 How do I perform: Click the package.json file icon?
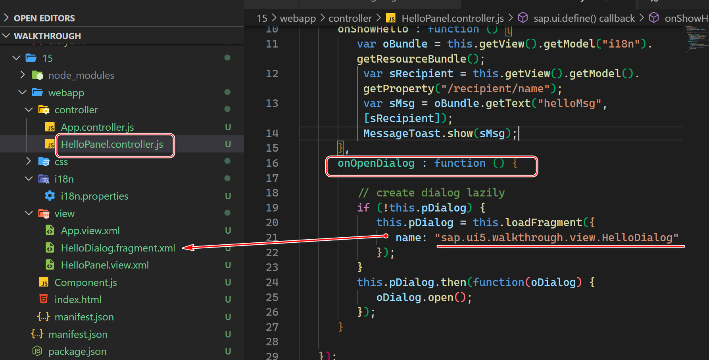point(37,351)
